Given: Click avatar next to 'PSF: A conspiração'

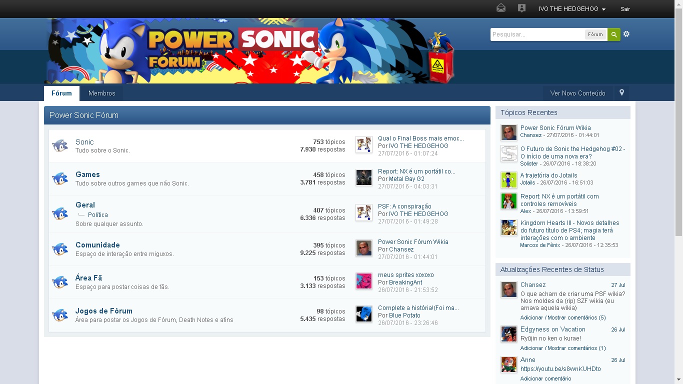Looking at the screenshot, I should coord(364,213).
